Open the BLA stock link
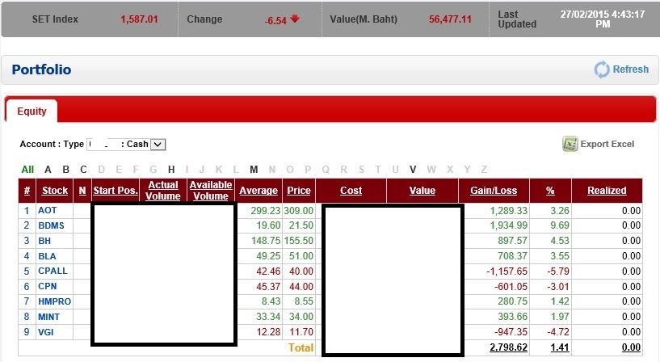Screen dimensions: 660x362 click(x=47, y=256)
